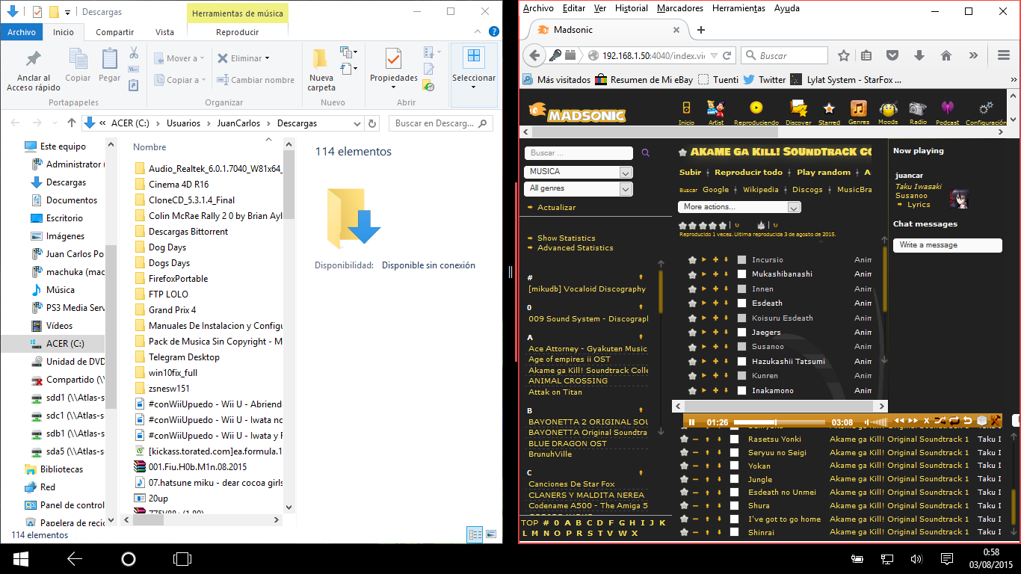Open Firefox Marcadores menu

tap(680, 8)
